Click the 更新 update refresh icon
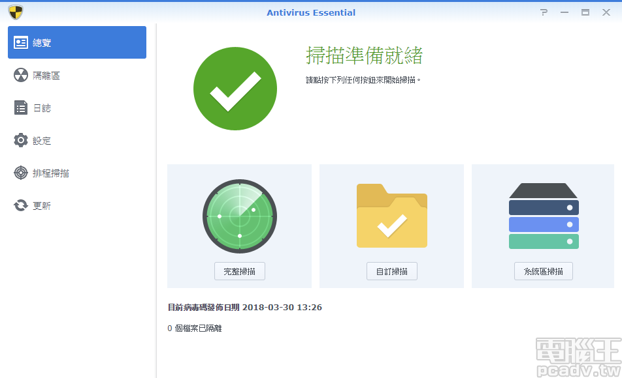This screenshot has width=622, height=378. click(x=20, y=205)
